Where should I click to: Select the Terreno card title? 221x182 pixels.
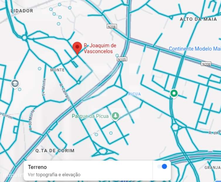(37, 167)
